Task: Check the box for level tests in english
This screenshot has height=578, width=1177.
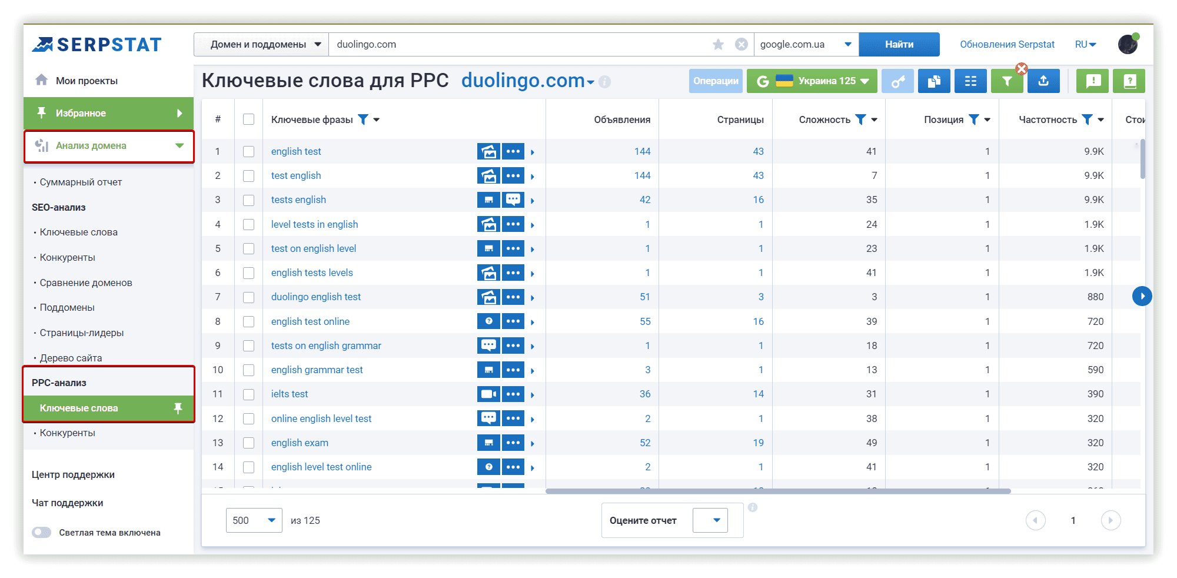Action: 248,224
